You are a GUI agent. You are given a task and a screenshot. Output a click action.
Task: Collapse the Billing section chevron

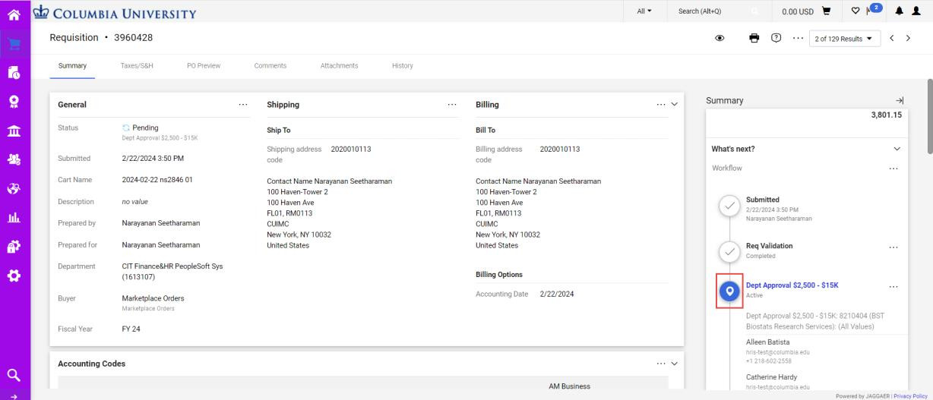point(673,105)
